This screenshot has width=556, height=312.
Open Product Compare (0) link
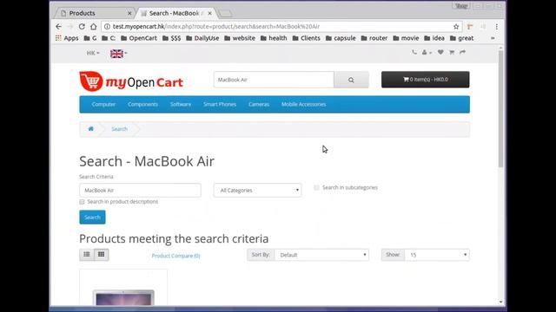(175, 256)
